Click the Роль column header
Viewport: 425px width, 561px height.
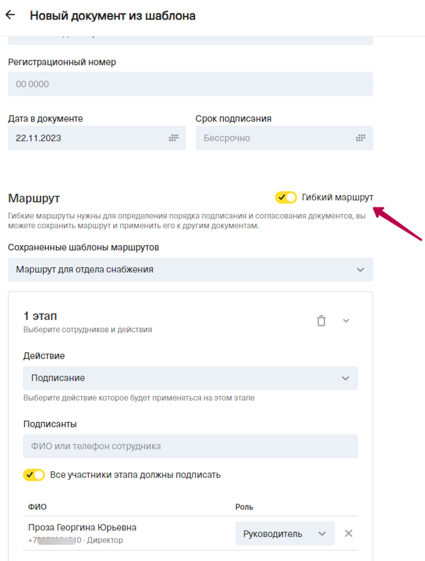(x=244, y=507)
